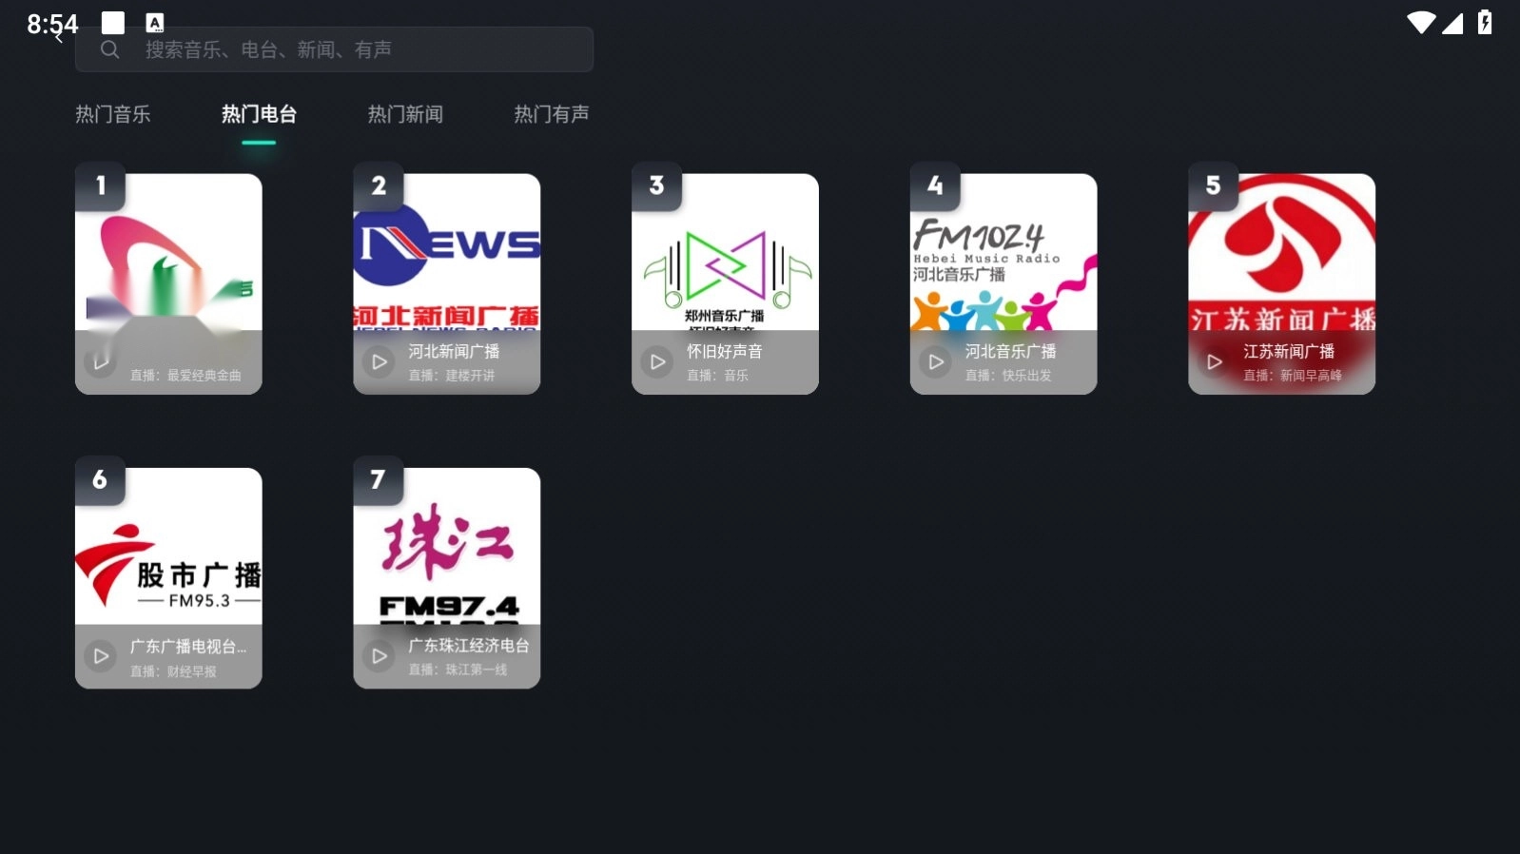Click the 珠江 FM97.4 logo thumbnail
1520x854 pixels.
click(x=447, y=547)
